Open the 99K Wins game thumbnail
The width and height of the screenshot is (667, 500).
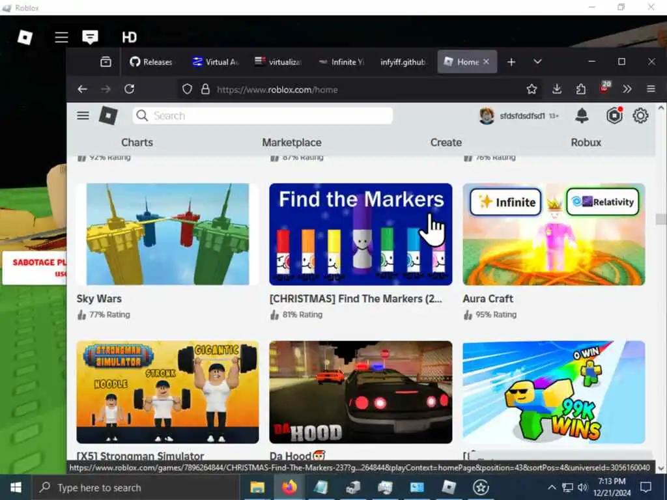554,392
